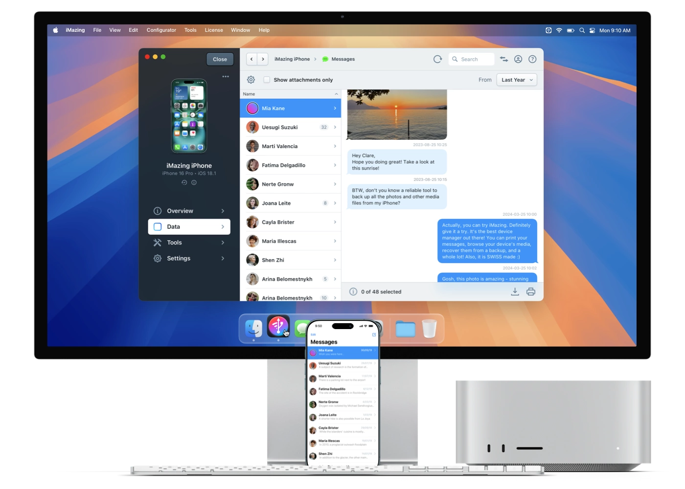The image size is (685, 489).
Task: Expand the Overview sidebar section
Action: 189,211
